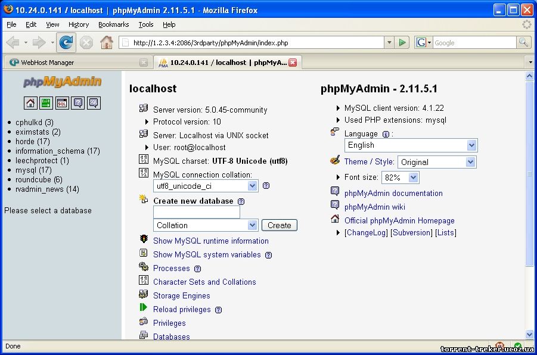Click the new database name field
537x355 pixels.
[197, 212]
